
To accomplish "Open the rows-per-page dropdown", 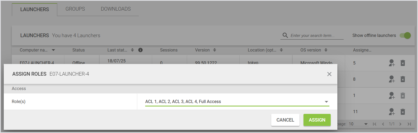I will coord(358,124).
